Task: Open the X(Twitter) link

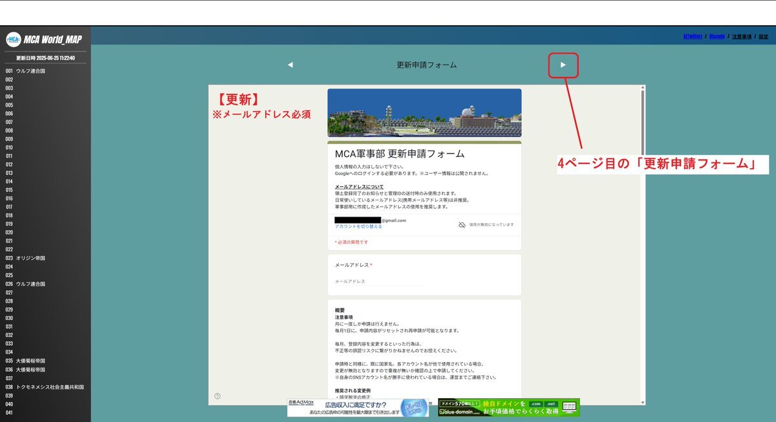Action: (693, 37)
